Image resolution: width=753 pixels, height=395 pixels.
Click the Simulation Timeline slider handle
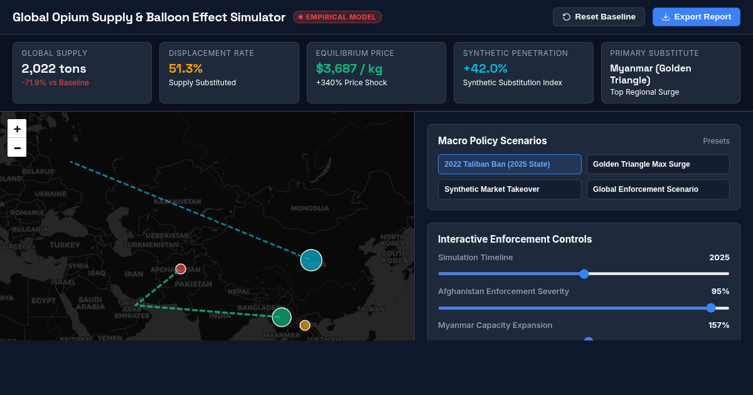pos(584,274)
